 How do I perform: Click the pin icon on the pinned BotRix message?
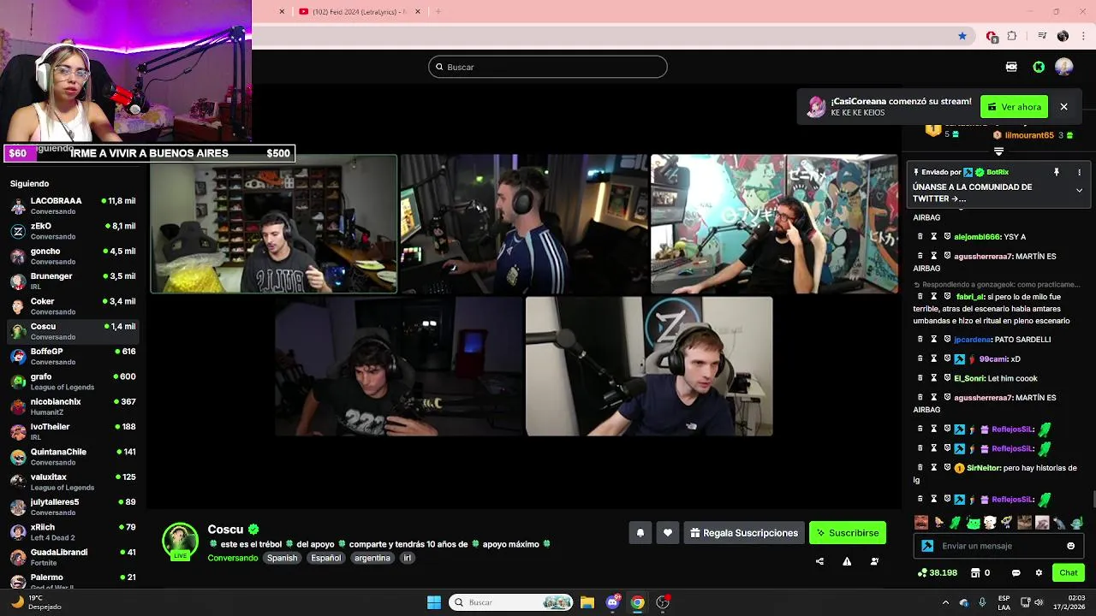1057,172
